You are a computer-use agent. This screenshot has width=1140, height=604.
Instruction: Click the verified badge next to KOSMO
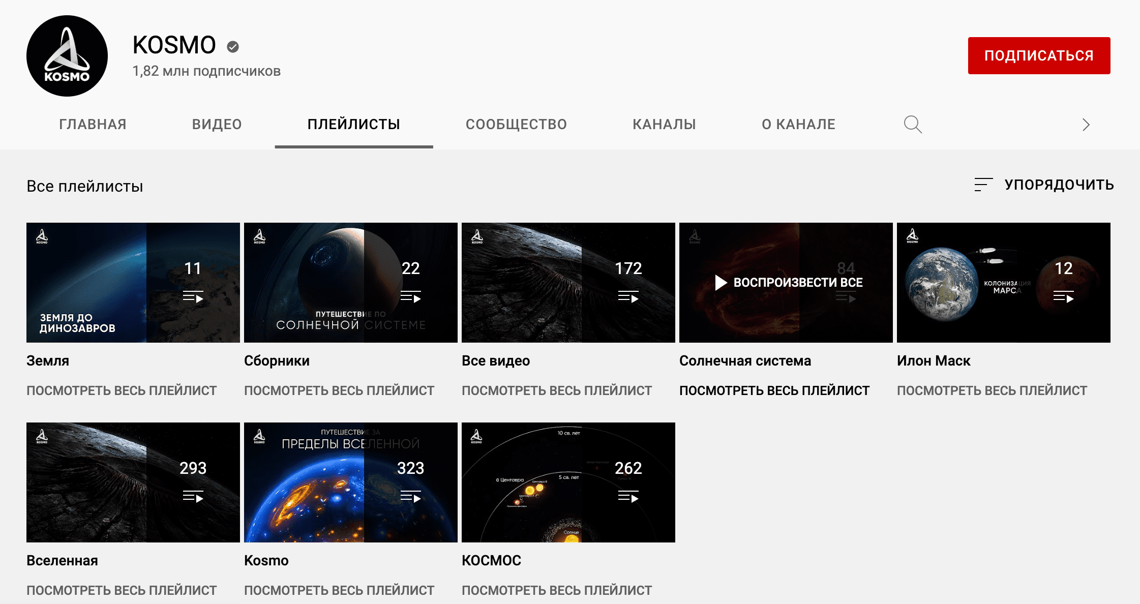click(233, 47)
